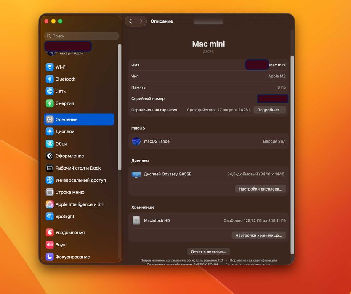Click the Память row label
351x294 pixels.
pyautogui.click(x=138, y=87)
